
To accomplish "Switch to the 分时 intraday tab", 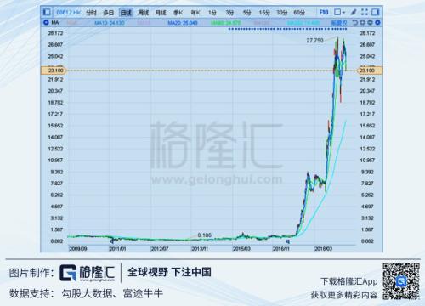I will [x=91, y=13].
